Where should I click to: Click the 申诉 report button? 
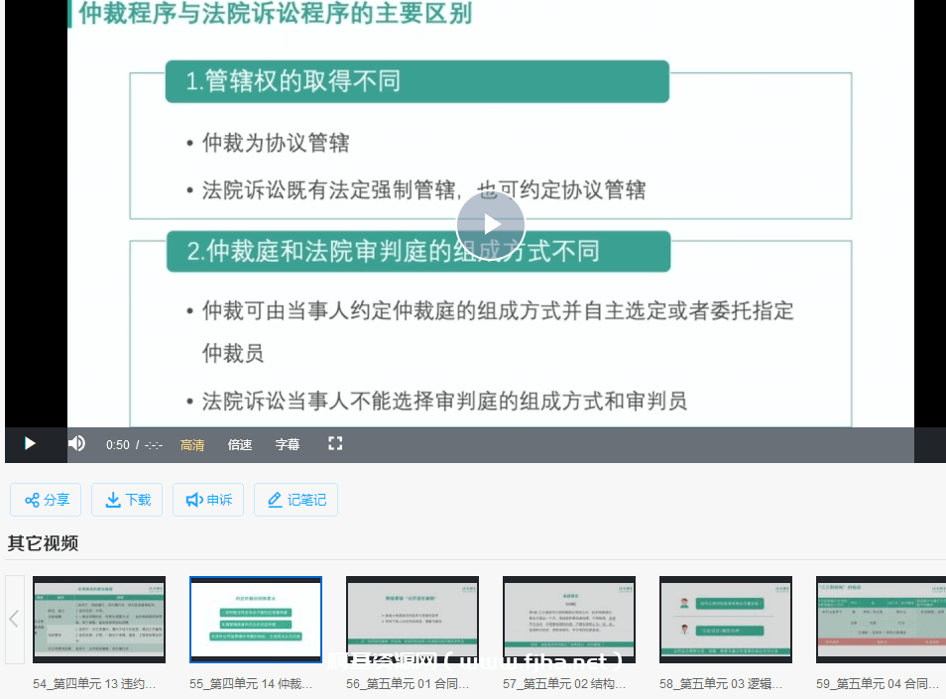click(208, 500)
